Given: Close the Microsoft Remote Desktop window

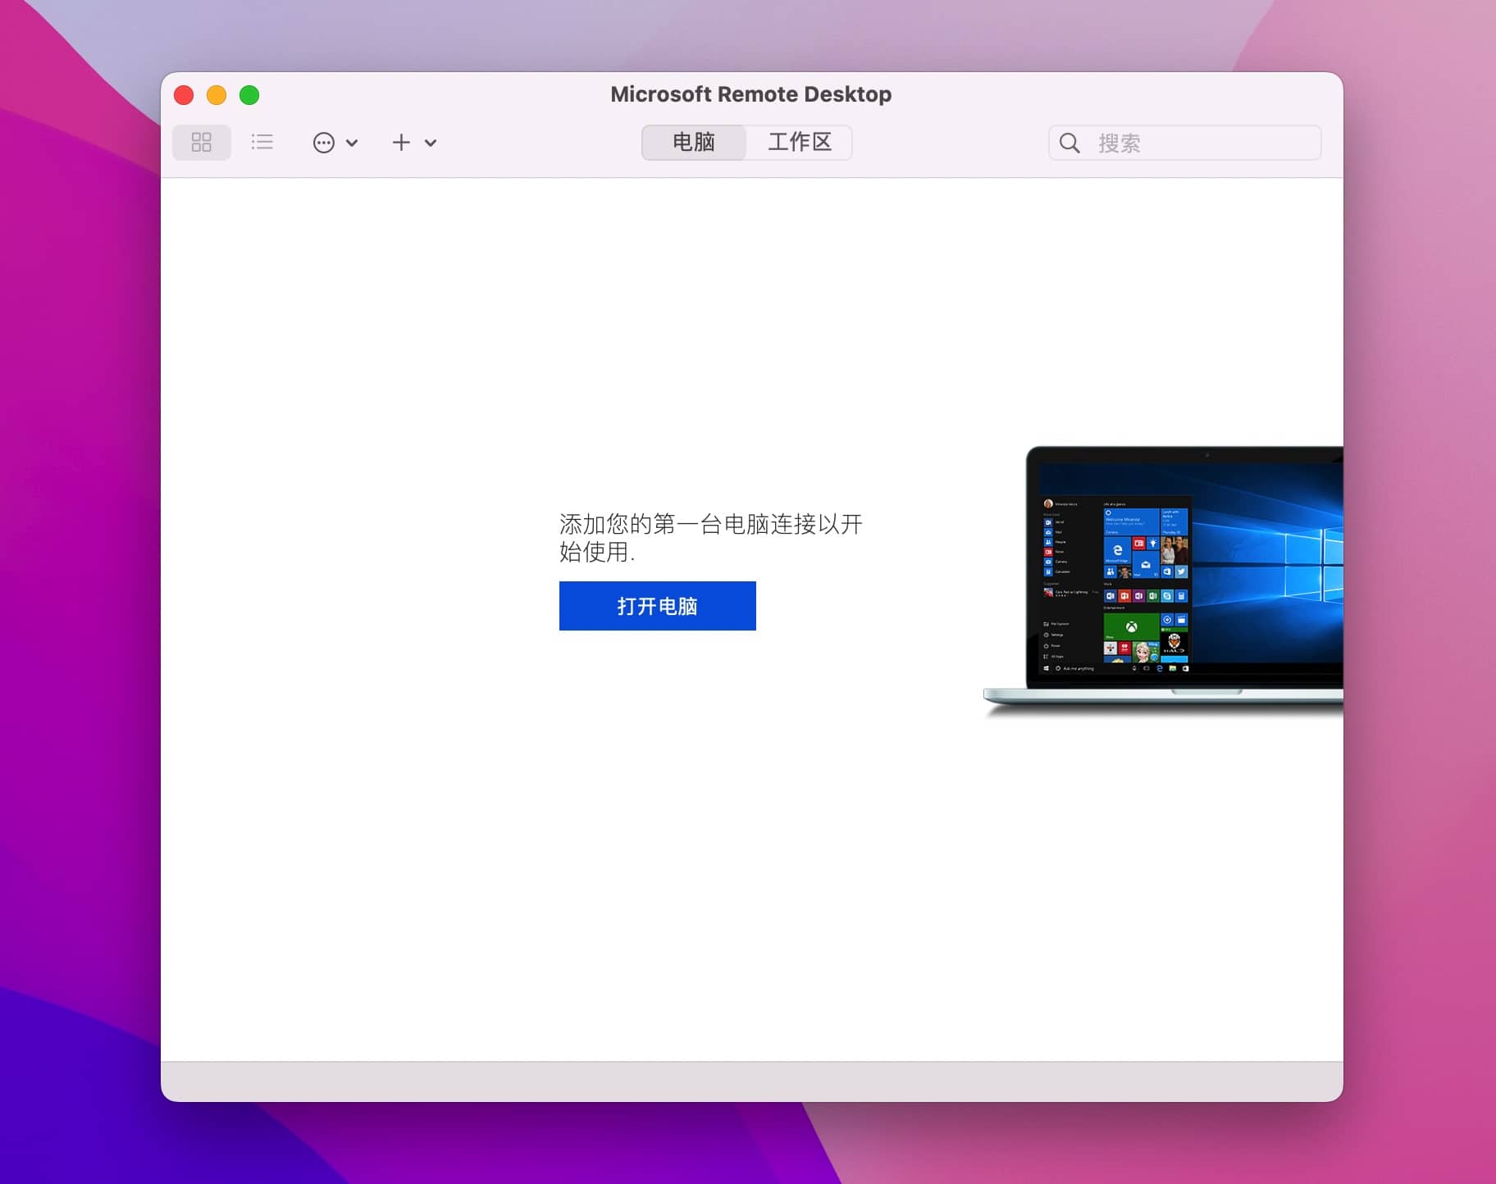Looking at the screenshot, I should (x=184, y=95).
